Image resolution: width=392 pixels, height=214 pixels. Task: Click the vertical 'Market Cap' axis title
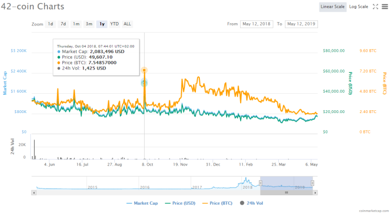[5, 83]
